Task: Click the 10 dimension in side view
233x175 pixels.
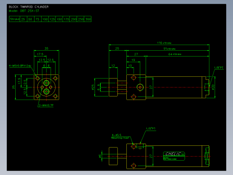Action: [x=130, y=66]
